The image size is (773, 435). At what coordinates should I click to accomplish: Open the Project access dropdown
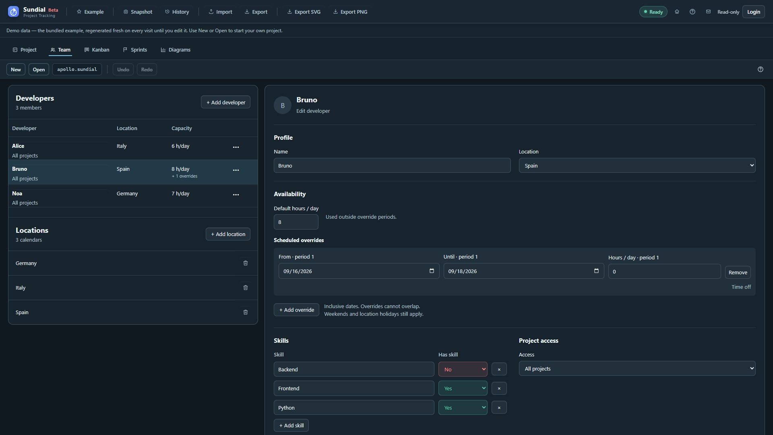[637, 369]
